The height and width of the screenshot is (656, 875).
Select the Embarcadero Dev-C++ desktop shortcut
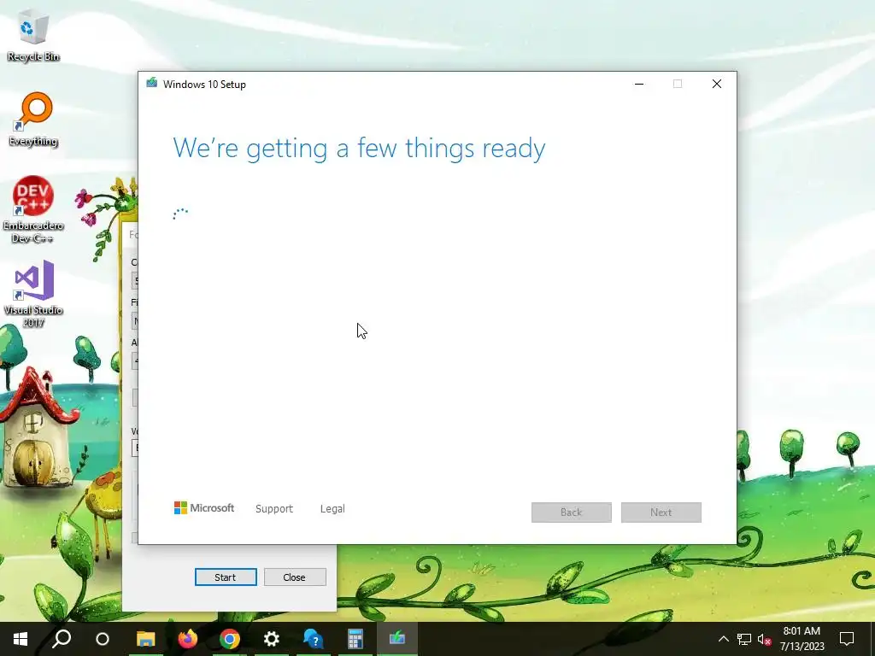click(33, 210)
